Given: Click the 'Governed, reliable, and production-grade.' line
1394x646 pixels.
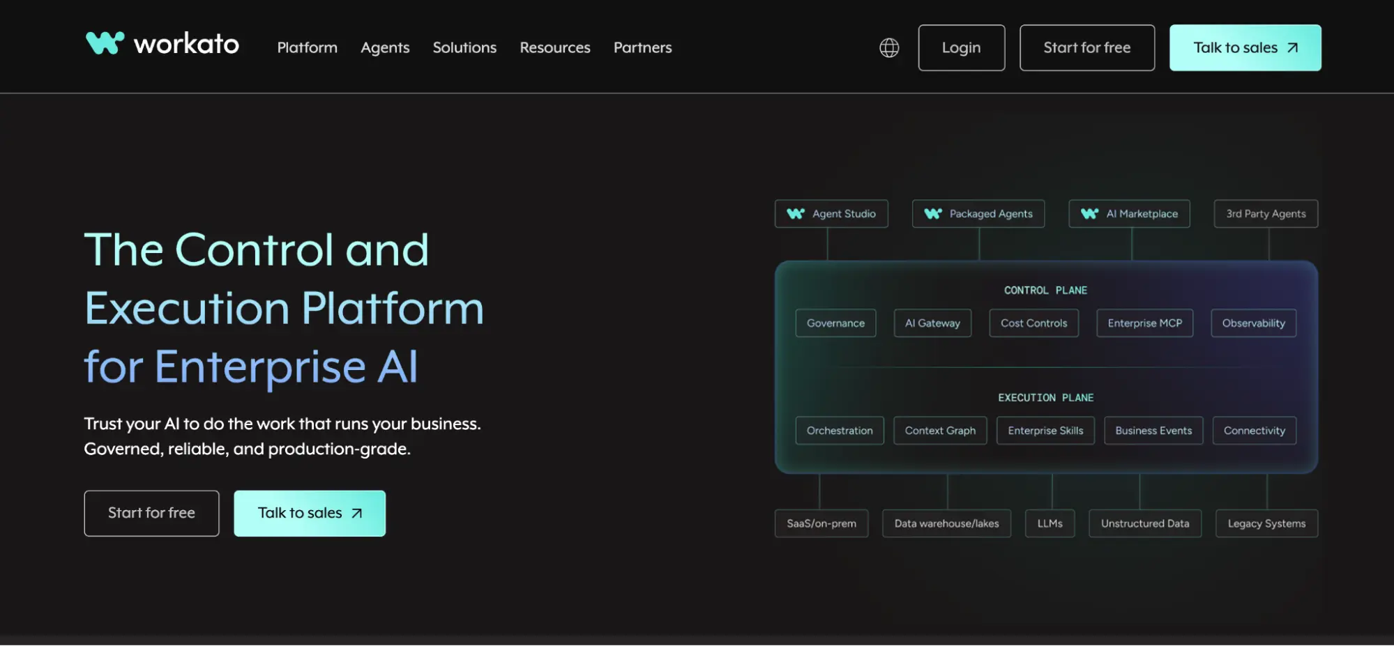Looking at the screenshot, I should [x=248, y=449].
